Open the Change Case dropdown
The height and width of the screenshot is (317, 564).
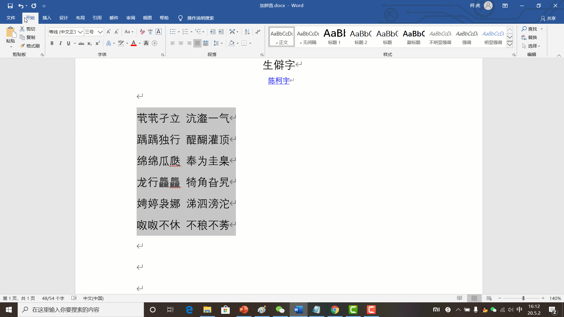pyautogui.click(x=129, y=32)
